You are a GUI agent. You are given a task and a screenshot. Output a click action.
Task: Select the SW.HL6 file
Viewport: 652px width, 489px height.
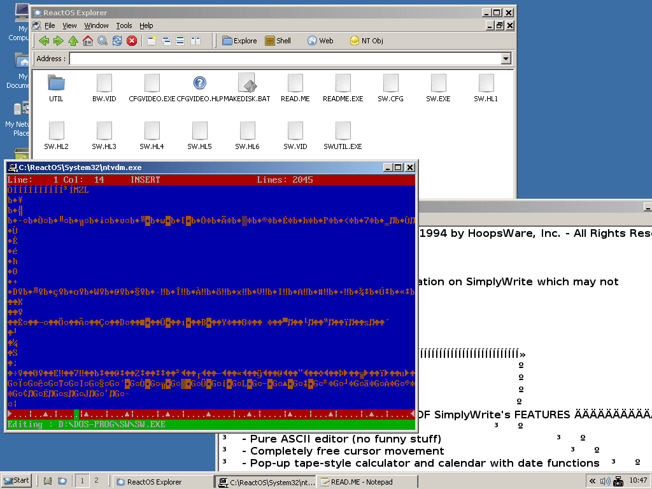tap(248, 136)
